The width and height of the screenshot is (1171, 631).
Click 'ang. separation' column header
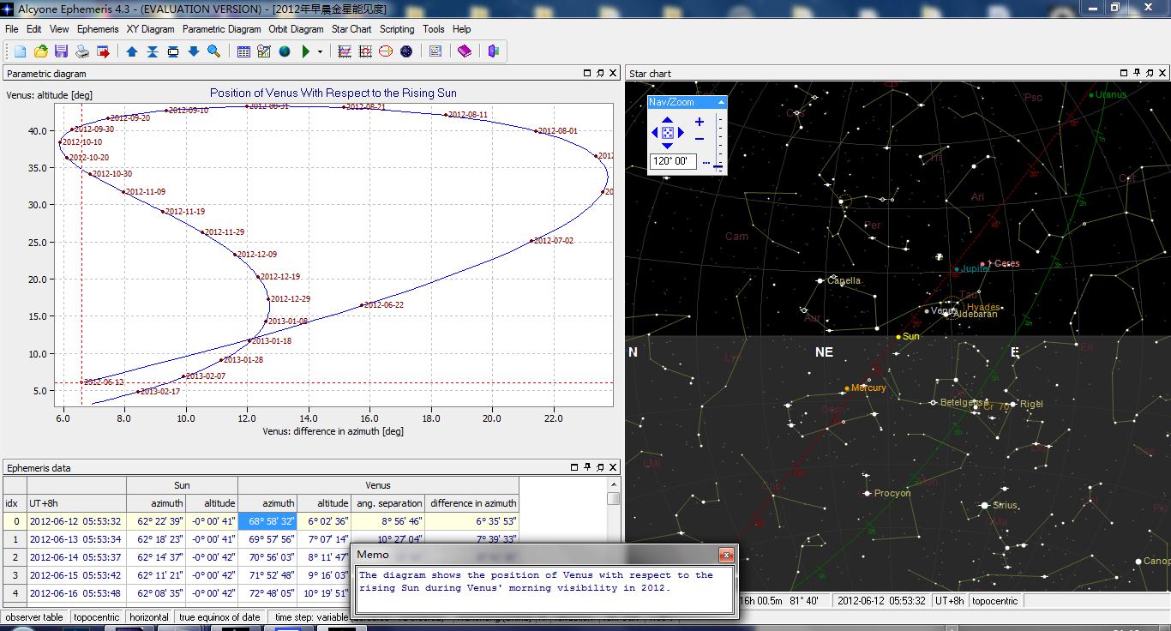coord(389,503)
